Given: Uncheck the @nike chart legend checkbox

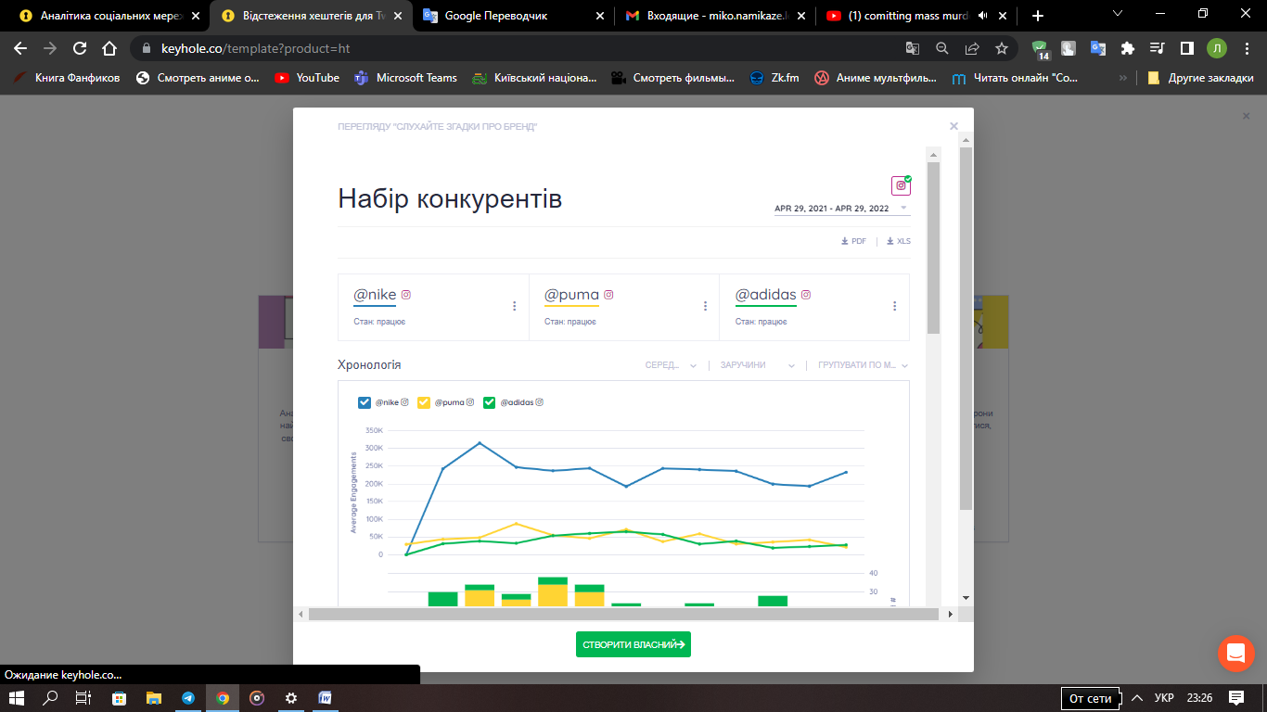Looking at the screenshot, I should [x=365, y=402].
